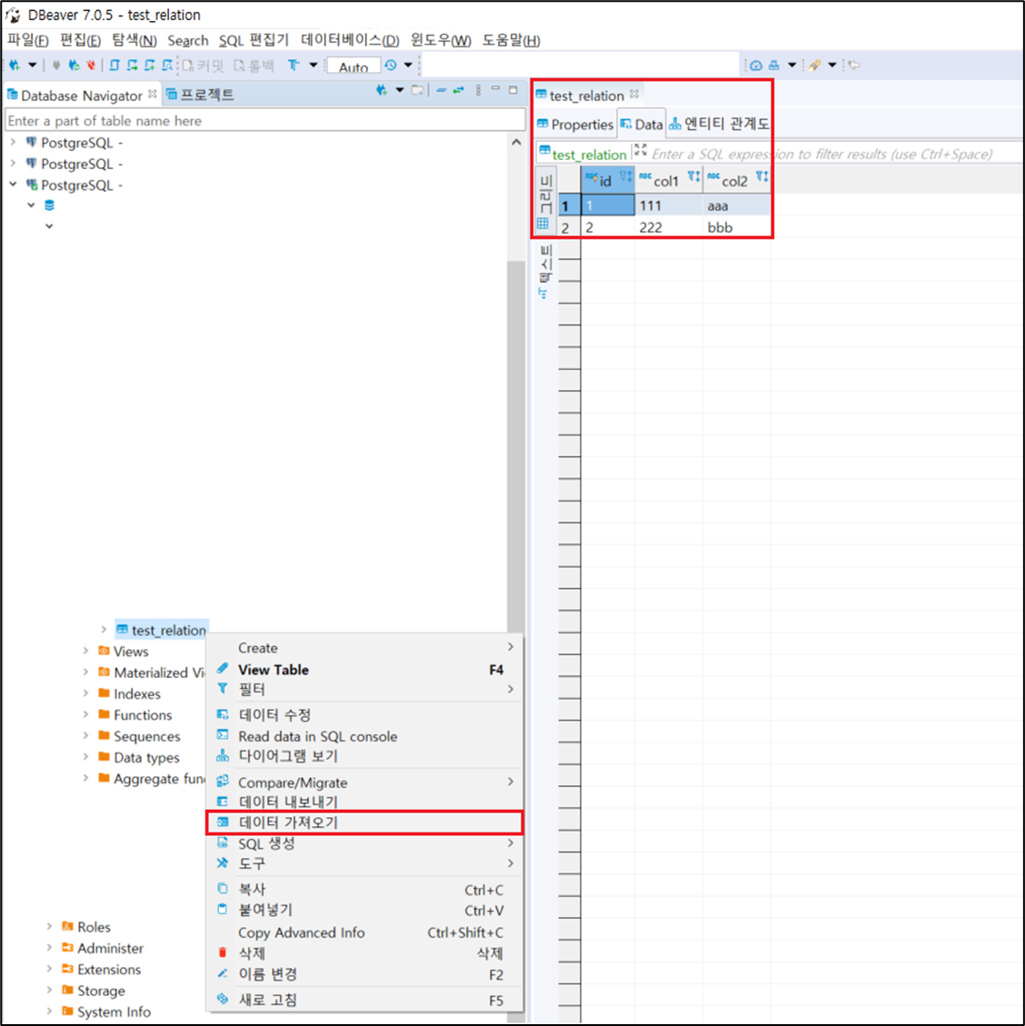Viewport: 1025px width, 1026px height.
Task: Open SQL Editor toolbar icon
Action: coord(114,65)
